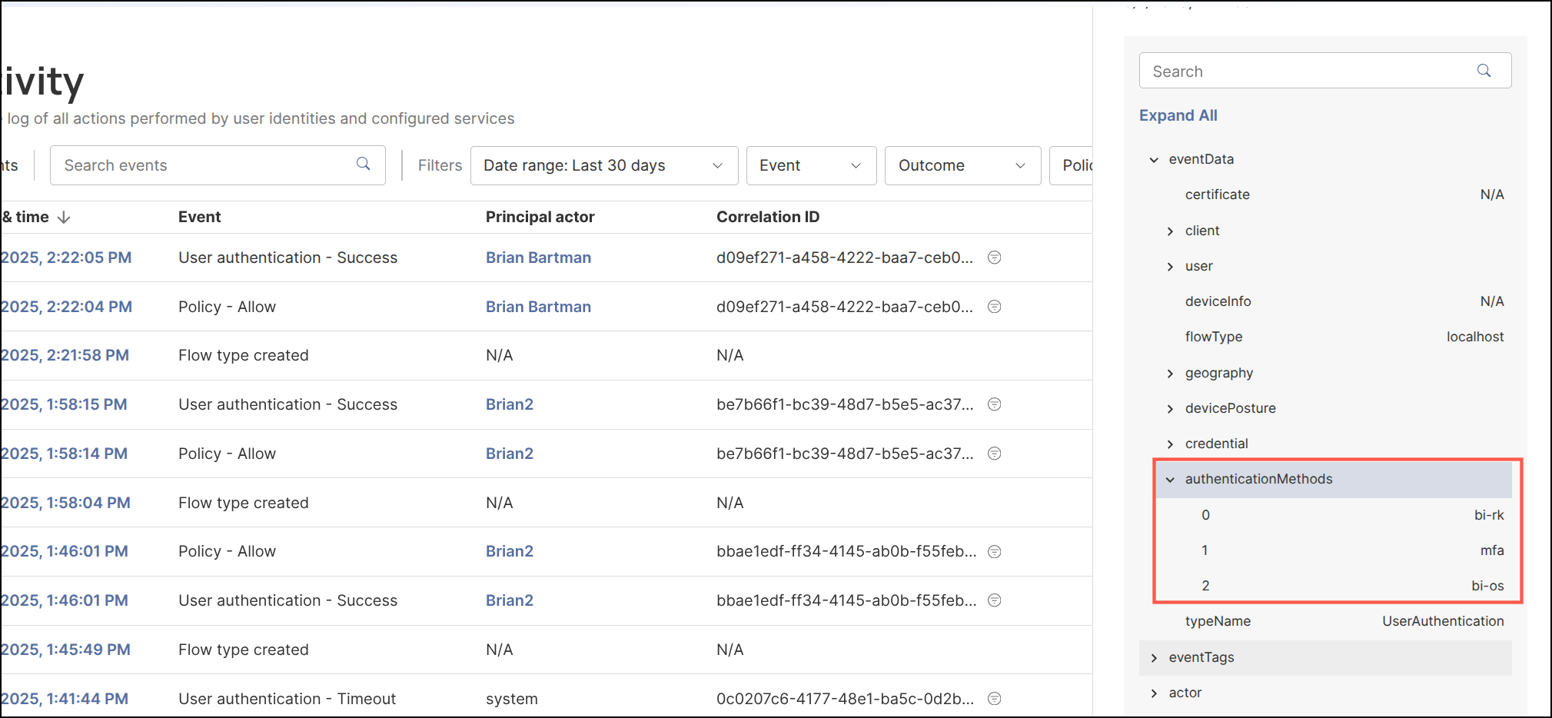Collapse the authenticationMethods section
This screenshot has height=718, width=1552.
click(x=1170, y=479)
